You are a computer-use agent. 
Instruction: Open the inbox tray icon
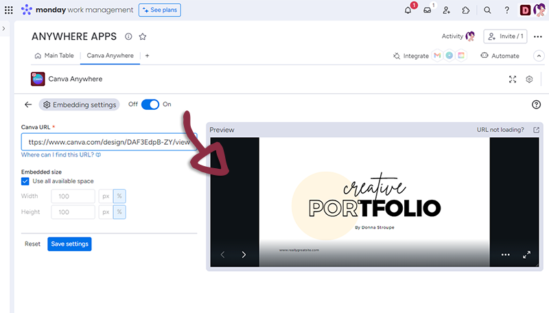[x=428, y=10]
